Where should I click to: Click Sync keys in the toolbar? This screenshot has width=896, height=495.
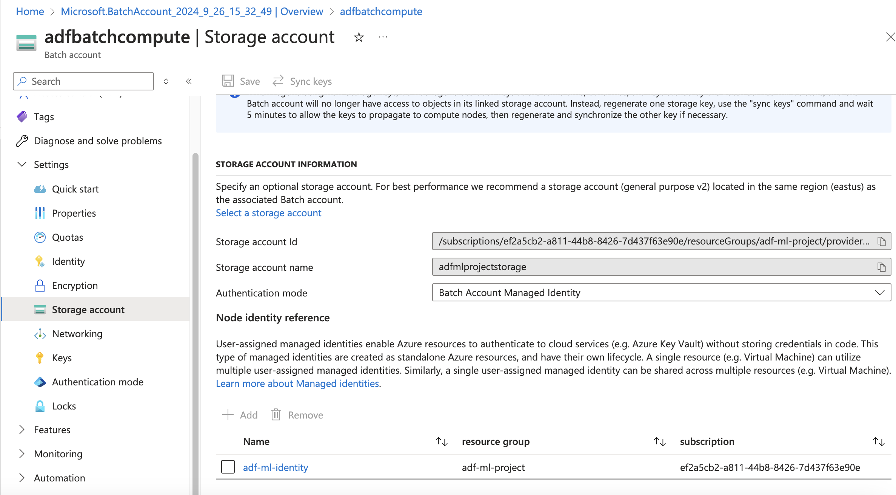click(x=302, y=81)
